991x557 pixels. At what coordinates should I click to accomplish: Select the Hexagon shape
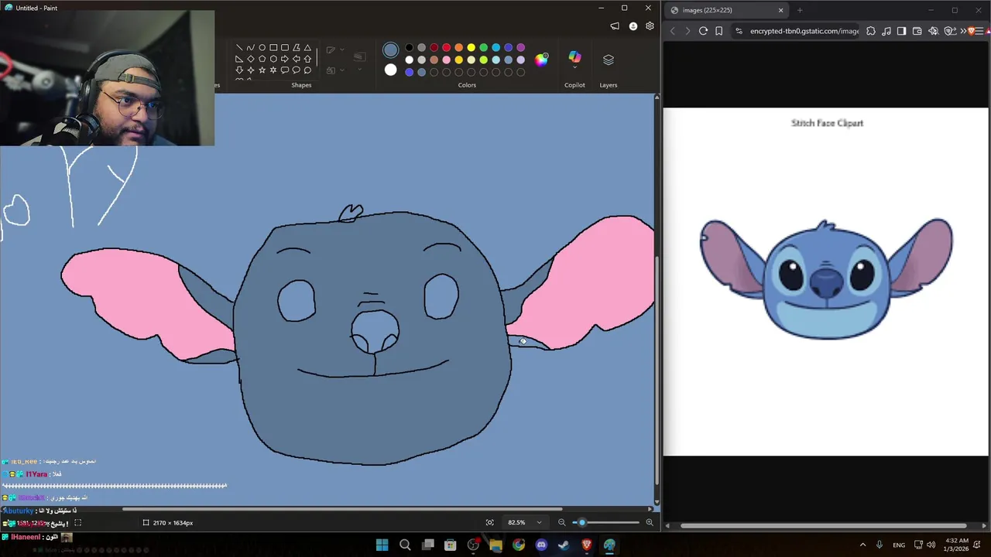pos(273,59)
